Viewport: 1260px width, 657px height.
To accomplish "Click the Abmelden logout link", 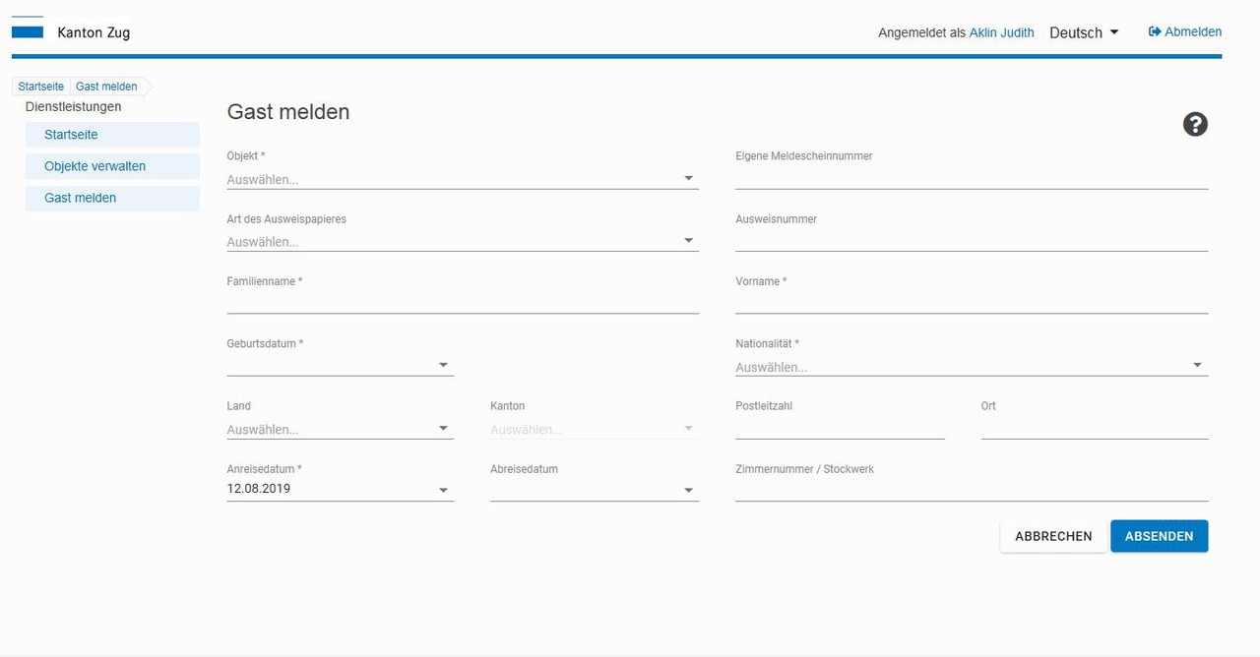I will [x=1185, y=31].
